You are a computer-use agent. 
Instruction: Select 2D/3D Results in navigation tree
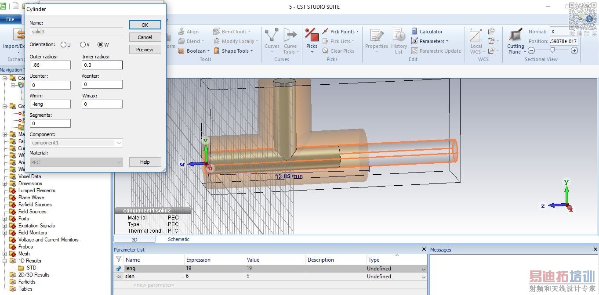(34, 275)
